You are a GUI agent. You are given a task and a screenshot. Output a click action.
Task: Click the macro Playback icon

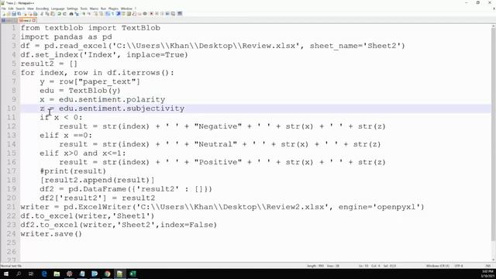click(x=162, y=14)
